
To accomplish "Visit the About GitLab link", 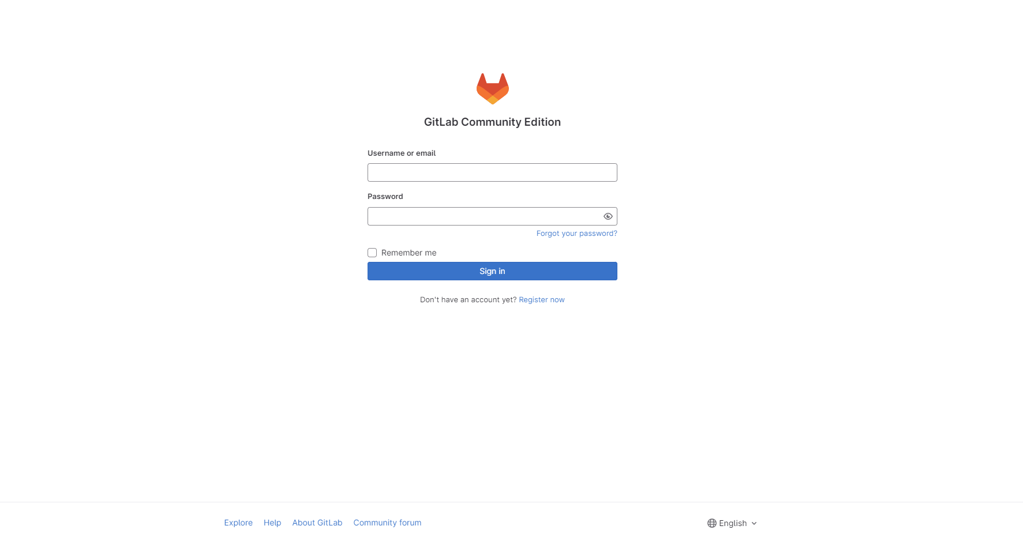I will tap(317, 523).
